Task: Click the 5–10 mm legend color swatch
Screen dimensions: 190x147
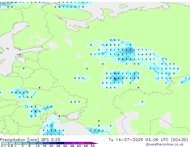Action: (33, 143)
